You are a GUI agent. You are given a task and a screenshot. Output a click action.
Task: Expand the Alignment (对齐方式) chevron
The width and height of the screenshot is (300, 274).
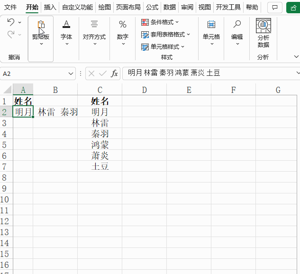tap(95, 44)
